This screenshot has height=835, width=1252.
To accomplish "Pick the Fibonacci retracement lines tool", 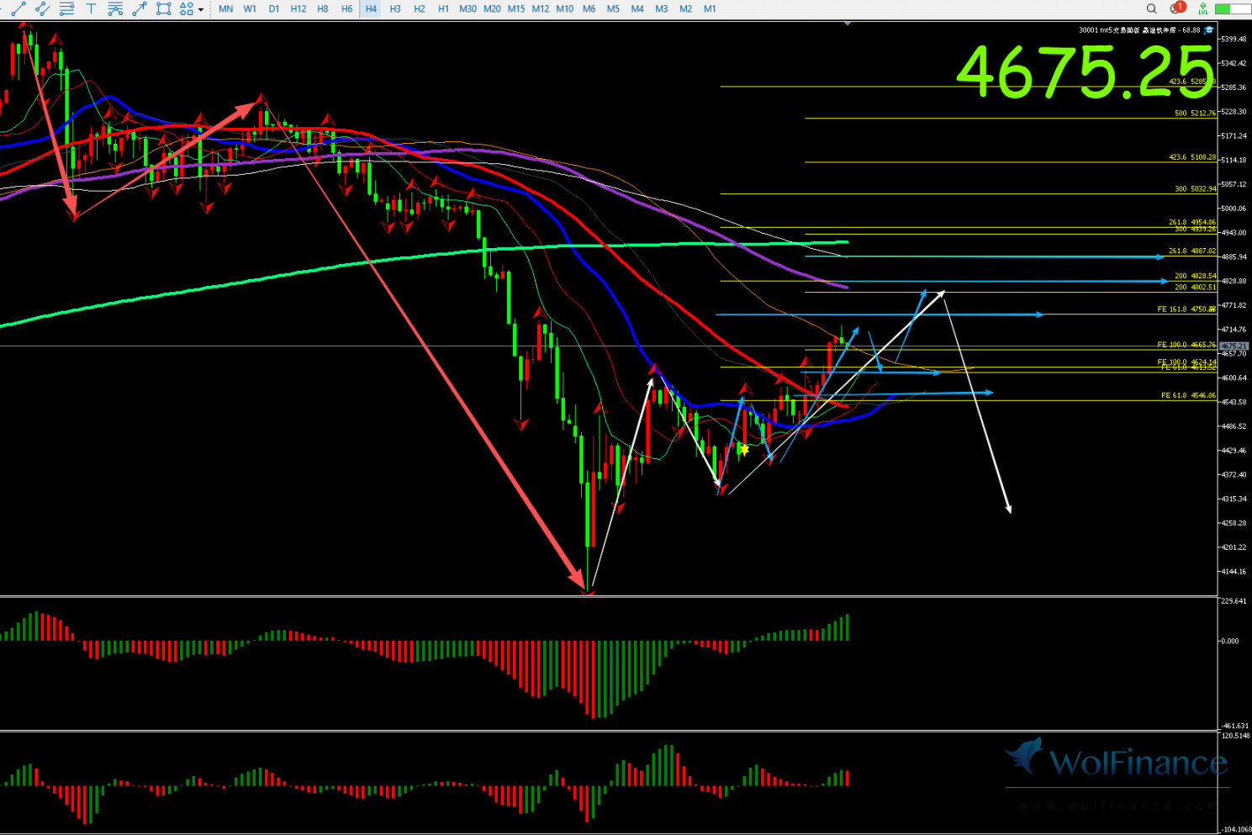I will coord(66,8).
